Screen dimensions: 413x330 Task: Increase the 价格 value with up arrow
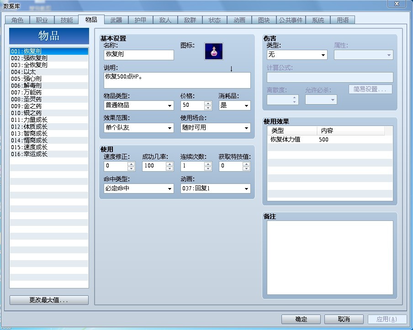coord(208,104)
